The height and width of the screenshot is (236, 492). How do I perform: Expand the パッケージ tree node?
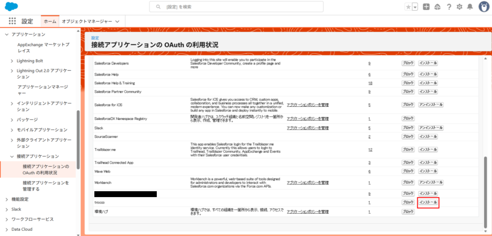pos(12,120)
